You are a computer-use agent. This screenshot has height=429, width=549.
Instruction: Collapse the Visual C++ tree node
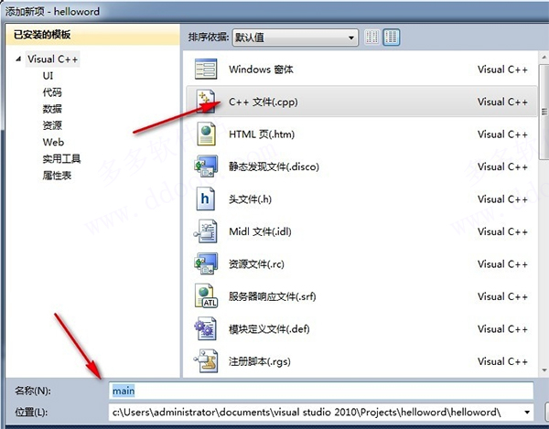coord(18,59)
